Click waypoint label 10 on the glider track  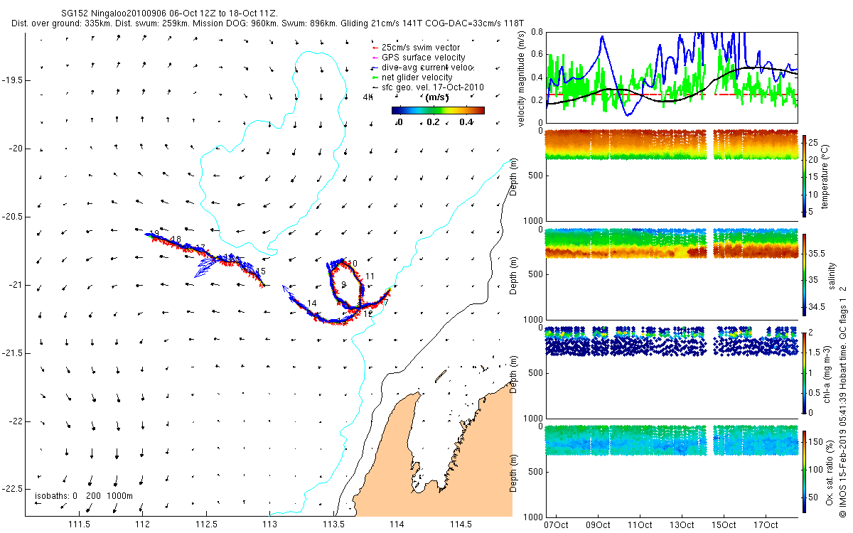click(353, 264)
